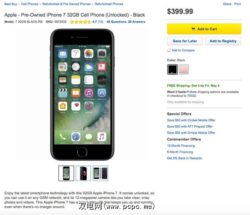This screenshot has height=215, width=250.
Task: Click the Add to Registry button
Action: point(223,41)
